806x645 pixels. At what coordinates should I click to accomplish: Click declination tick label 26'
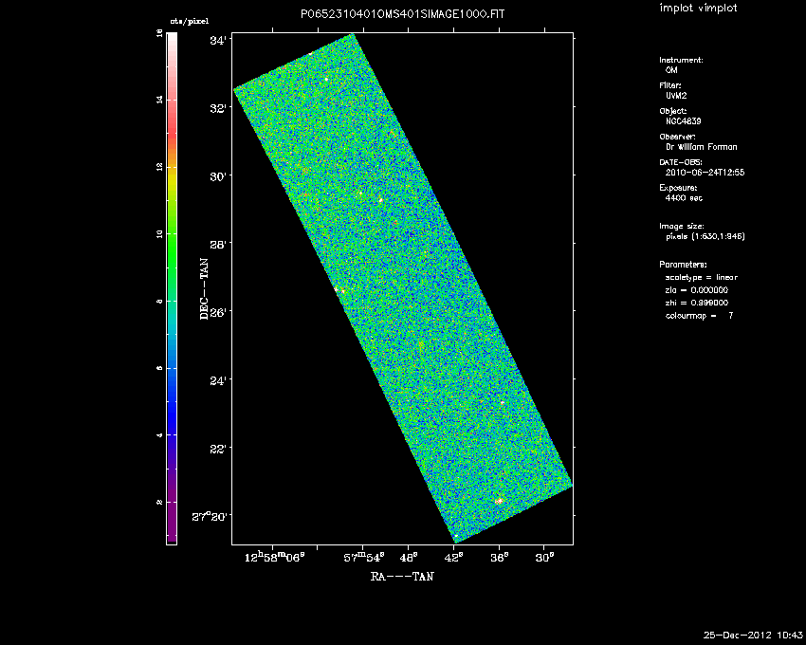(x=218, y=312)
